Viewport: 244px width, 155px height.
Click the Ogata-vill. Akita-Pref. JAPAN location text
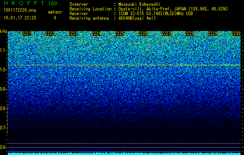point(173,9)
